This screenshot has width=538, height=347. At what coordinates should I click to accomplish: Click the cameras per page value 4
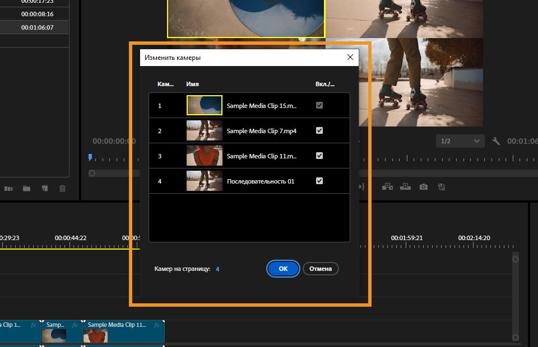click(217, 269)
